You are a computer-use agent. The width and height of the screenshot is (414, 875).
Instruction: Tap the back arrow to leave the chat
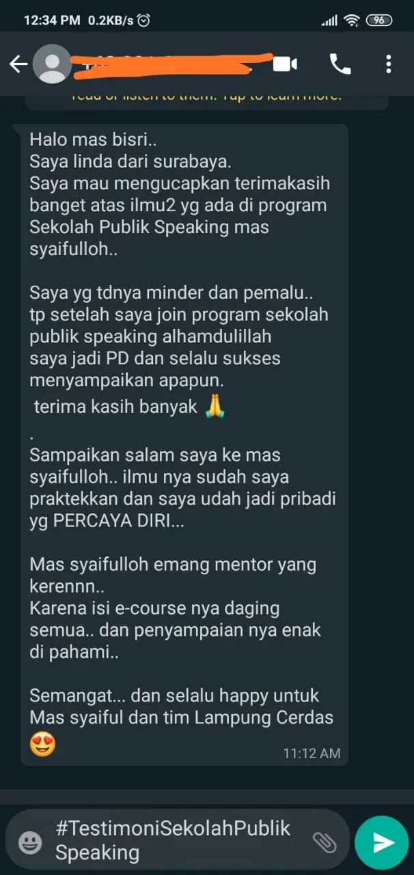tap(18, 64)
